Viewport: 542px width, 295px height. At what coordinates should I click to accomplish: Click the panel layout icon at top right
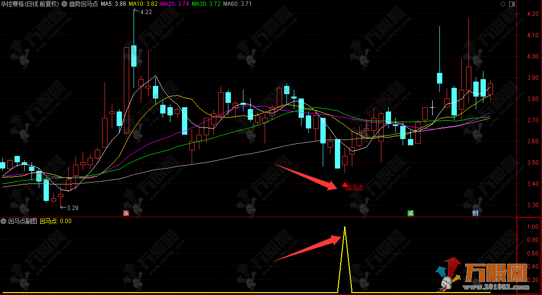coord(512,4)
